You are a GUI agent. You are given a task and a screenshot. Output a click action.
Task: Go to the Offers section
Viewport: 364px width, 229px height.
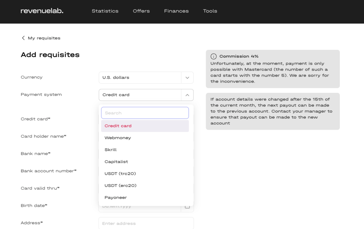[x=141, y=11]
